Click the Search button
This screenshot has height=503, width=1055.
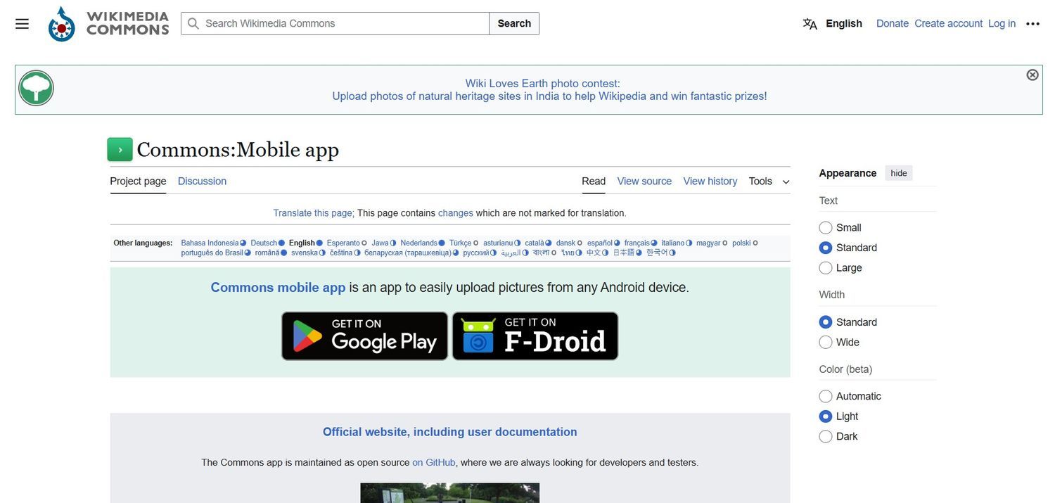click(x=514, y=23)
